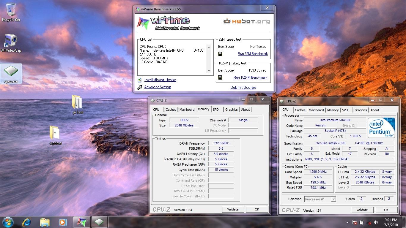Switch to wPrime via taskbar icon

(81, 222)
